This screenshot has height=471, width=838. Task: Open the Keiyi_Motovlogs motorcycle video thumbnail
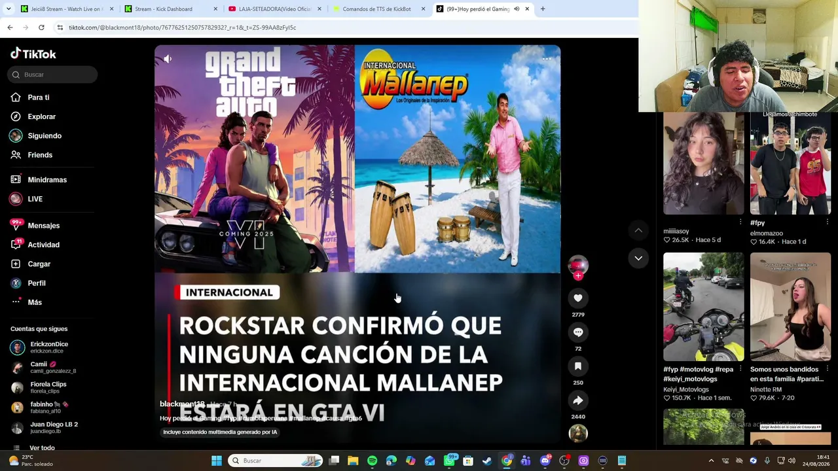tap(704, 307)
